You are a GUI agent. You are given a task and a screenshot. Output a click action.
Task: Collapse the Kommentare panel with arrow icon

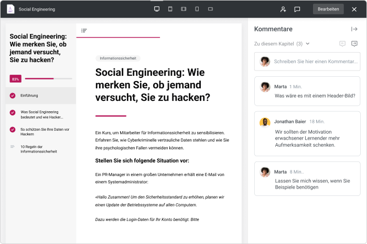(x=354, y=29)
